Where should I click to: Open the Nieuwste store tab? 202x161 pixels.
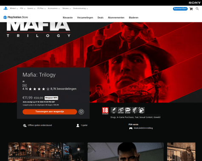(x=68, y=18)
